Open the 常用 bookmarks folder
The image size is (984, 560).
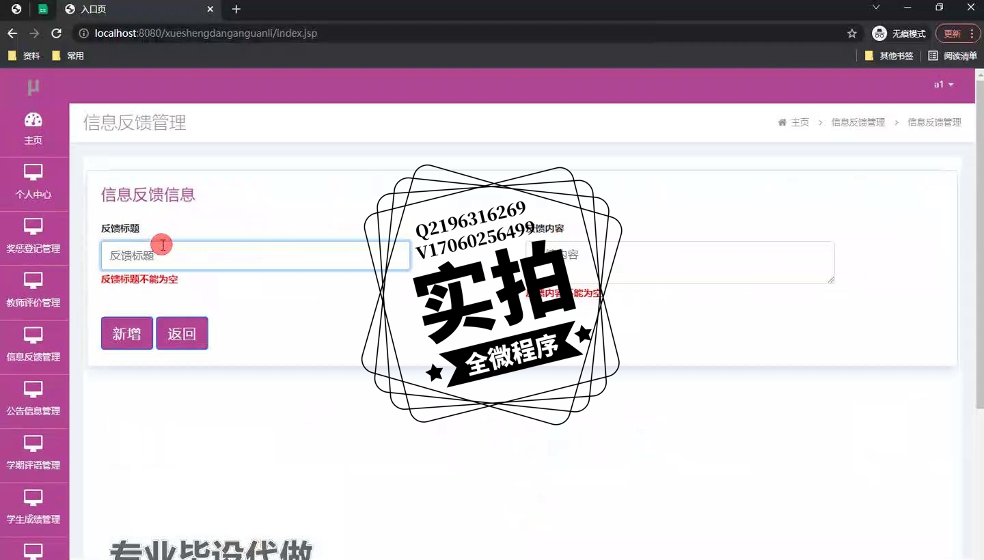click(x=68, y=56)
